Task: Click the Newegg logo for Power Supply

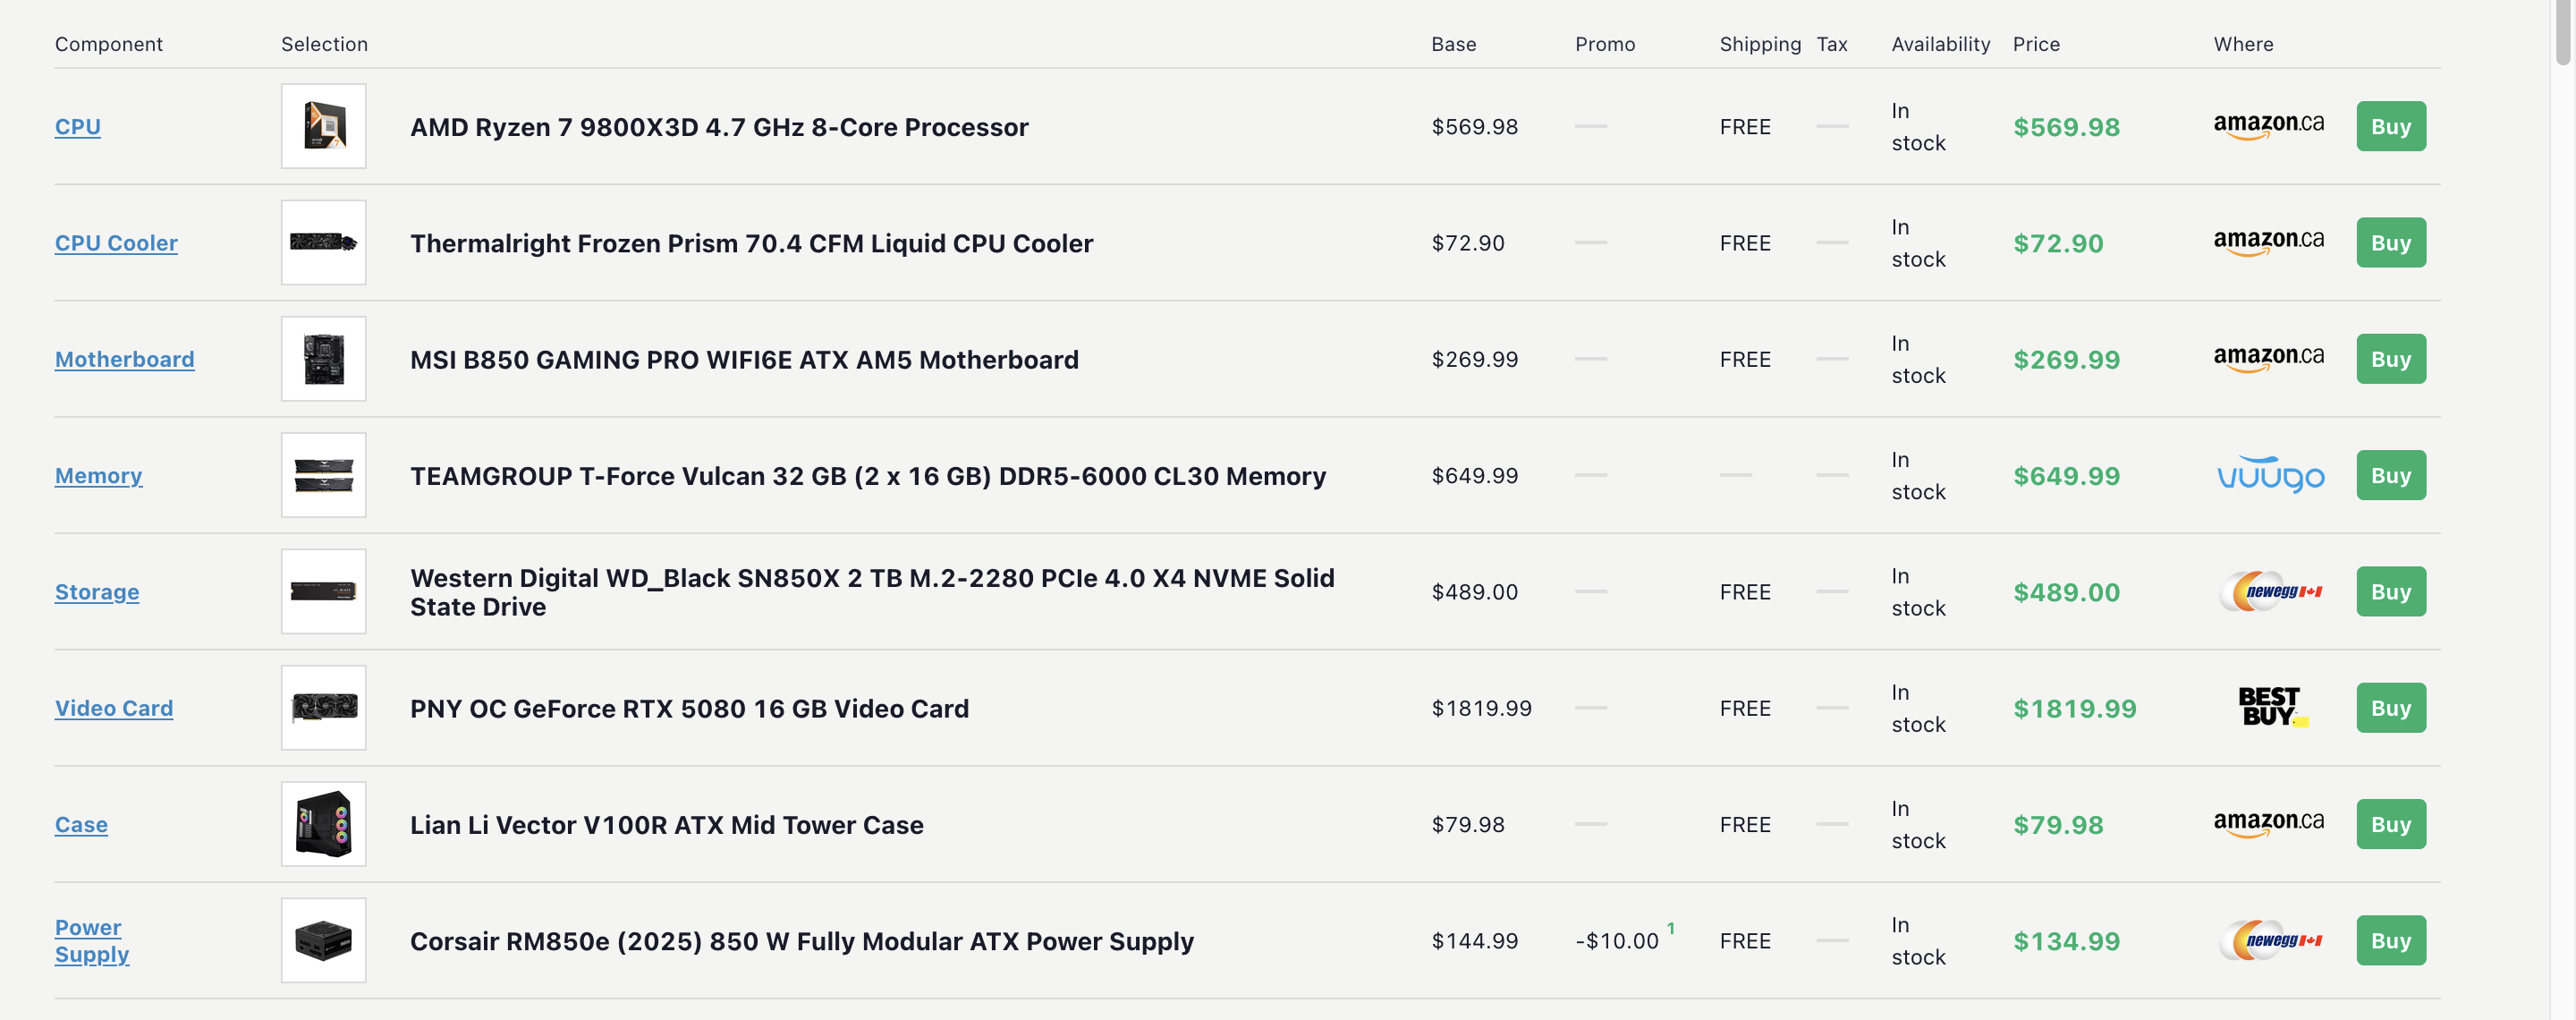Action: pyautogui.click(x=2270, y=940)
